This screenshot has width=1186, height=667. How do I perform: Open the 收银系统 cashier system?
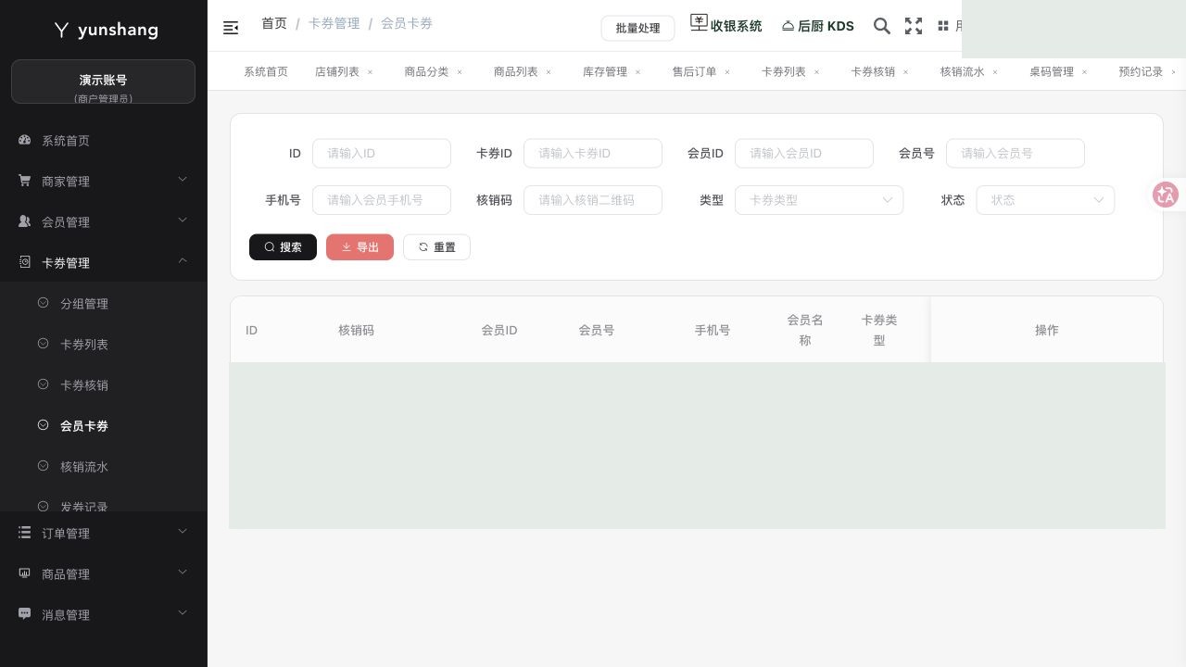(x=725, y=25)
